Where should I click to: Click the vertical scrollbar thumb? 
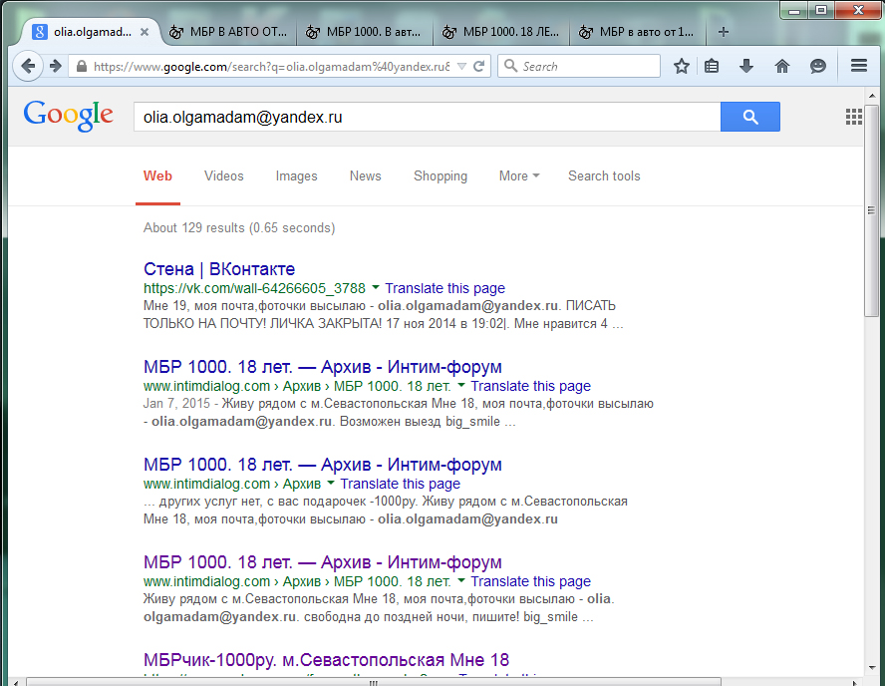pos(871,210)
